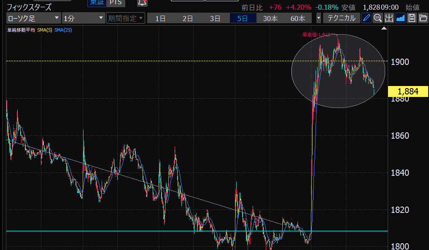The height and width of the screenshot is (250, 429).
Task: Click the floppy disk save icon
Action: click(412, 18)
